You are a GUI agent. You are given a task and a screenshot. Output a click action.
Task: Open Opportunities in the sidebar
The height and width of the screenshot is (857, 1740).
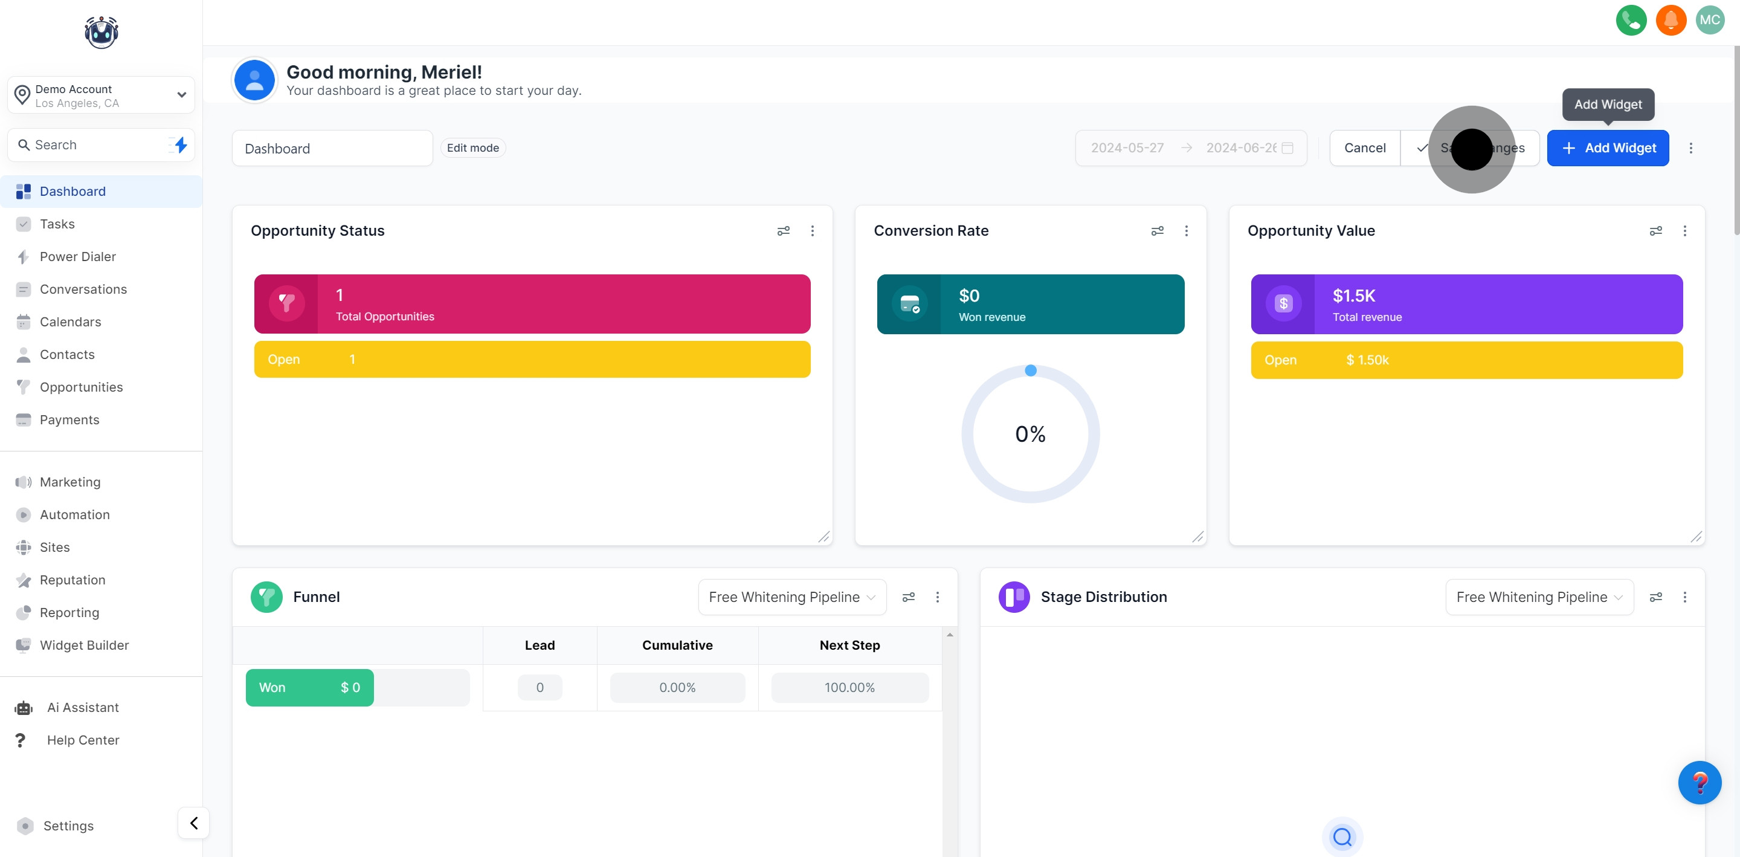81,387
